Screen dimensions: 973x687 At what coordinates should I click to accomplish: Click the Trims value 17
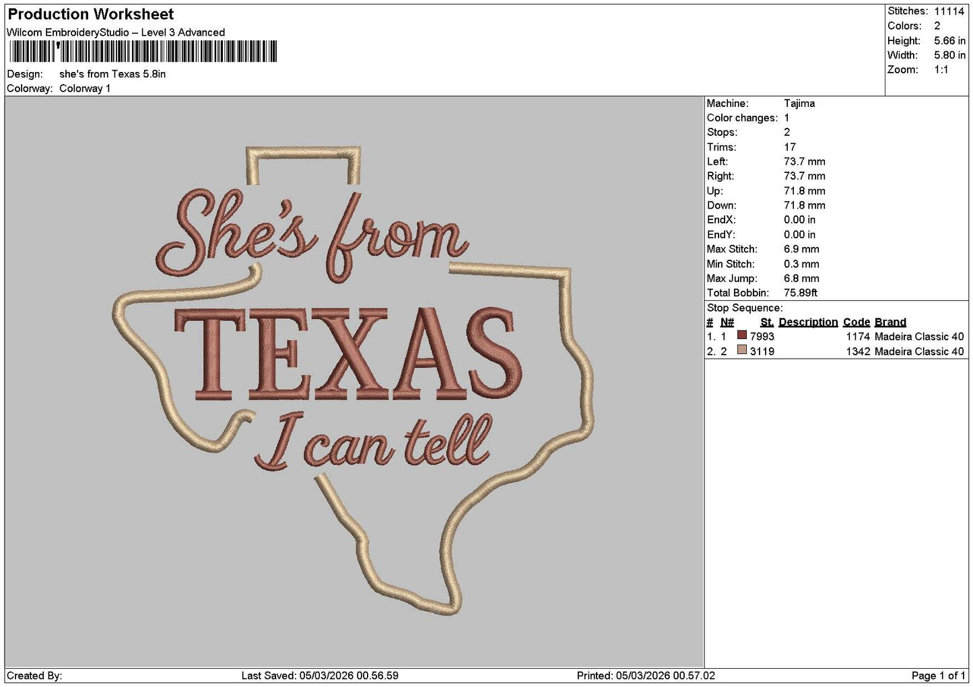[x=790, y=147]
